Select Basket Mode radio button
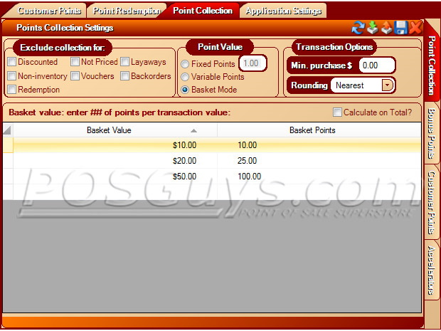441x331 pixels. point(185,90)
